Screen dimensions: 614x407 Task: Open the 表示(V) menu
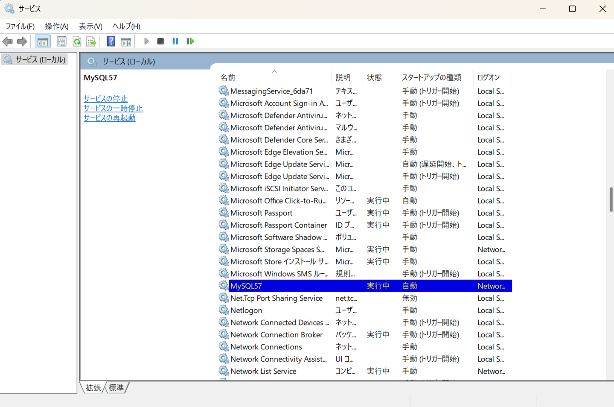tap(90, 26)
